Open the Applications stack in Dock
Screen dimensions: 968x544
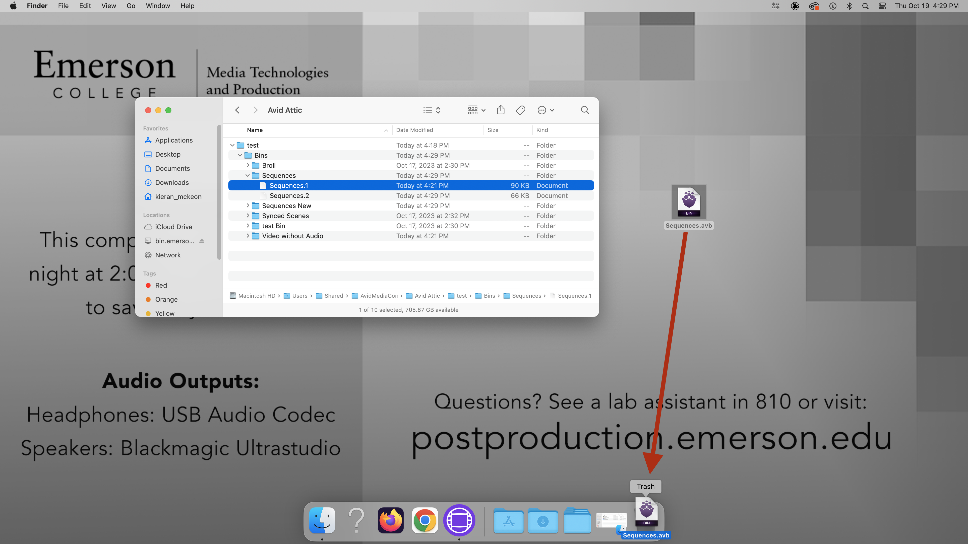point(508,520)
